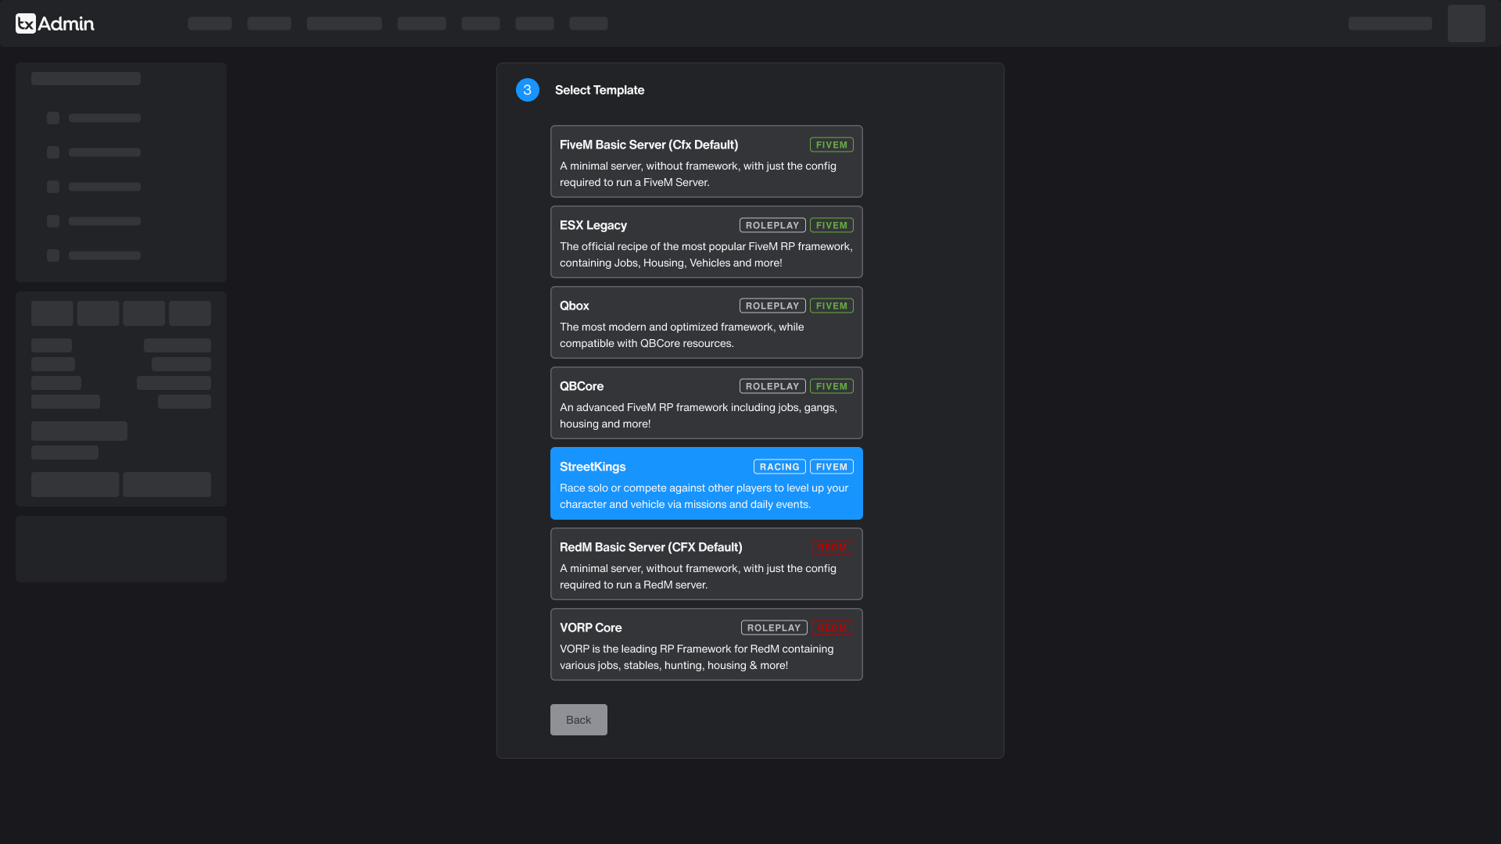This screenshot has height=844, width=1501.
Task: Click the REDM tag on RedM Basic Server
Action: pos(832,548)
